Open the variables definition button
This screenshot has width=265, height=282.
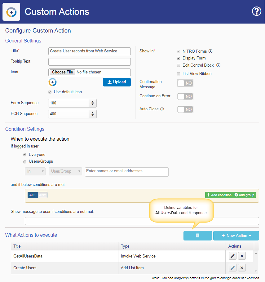[197, 236]
